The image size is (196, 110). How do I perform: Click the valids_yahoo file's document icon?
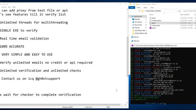tap(150, 25)
